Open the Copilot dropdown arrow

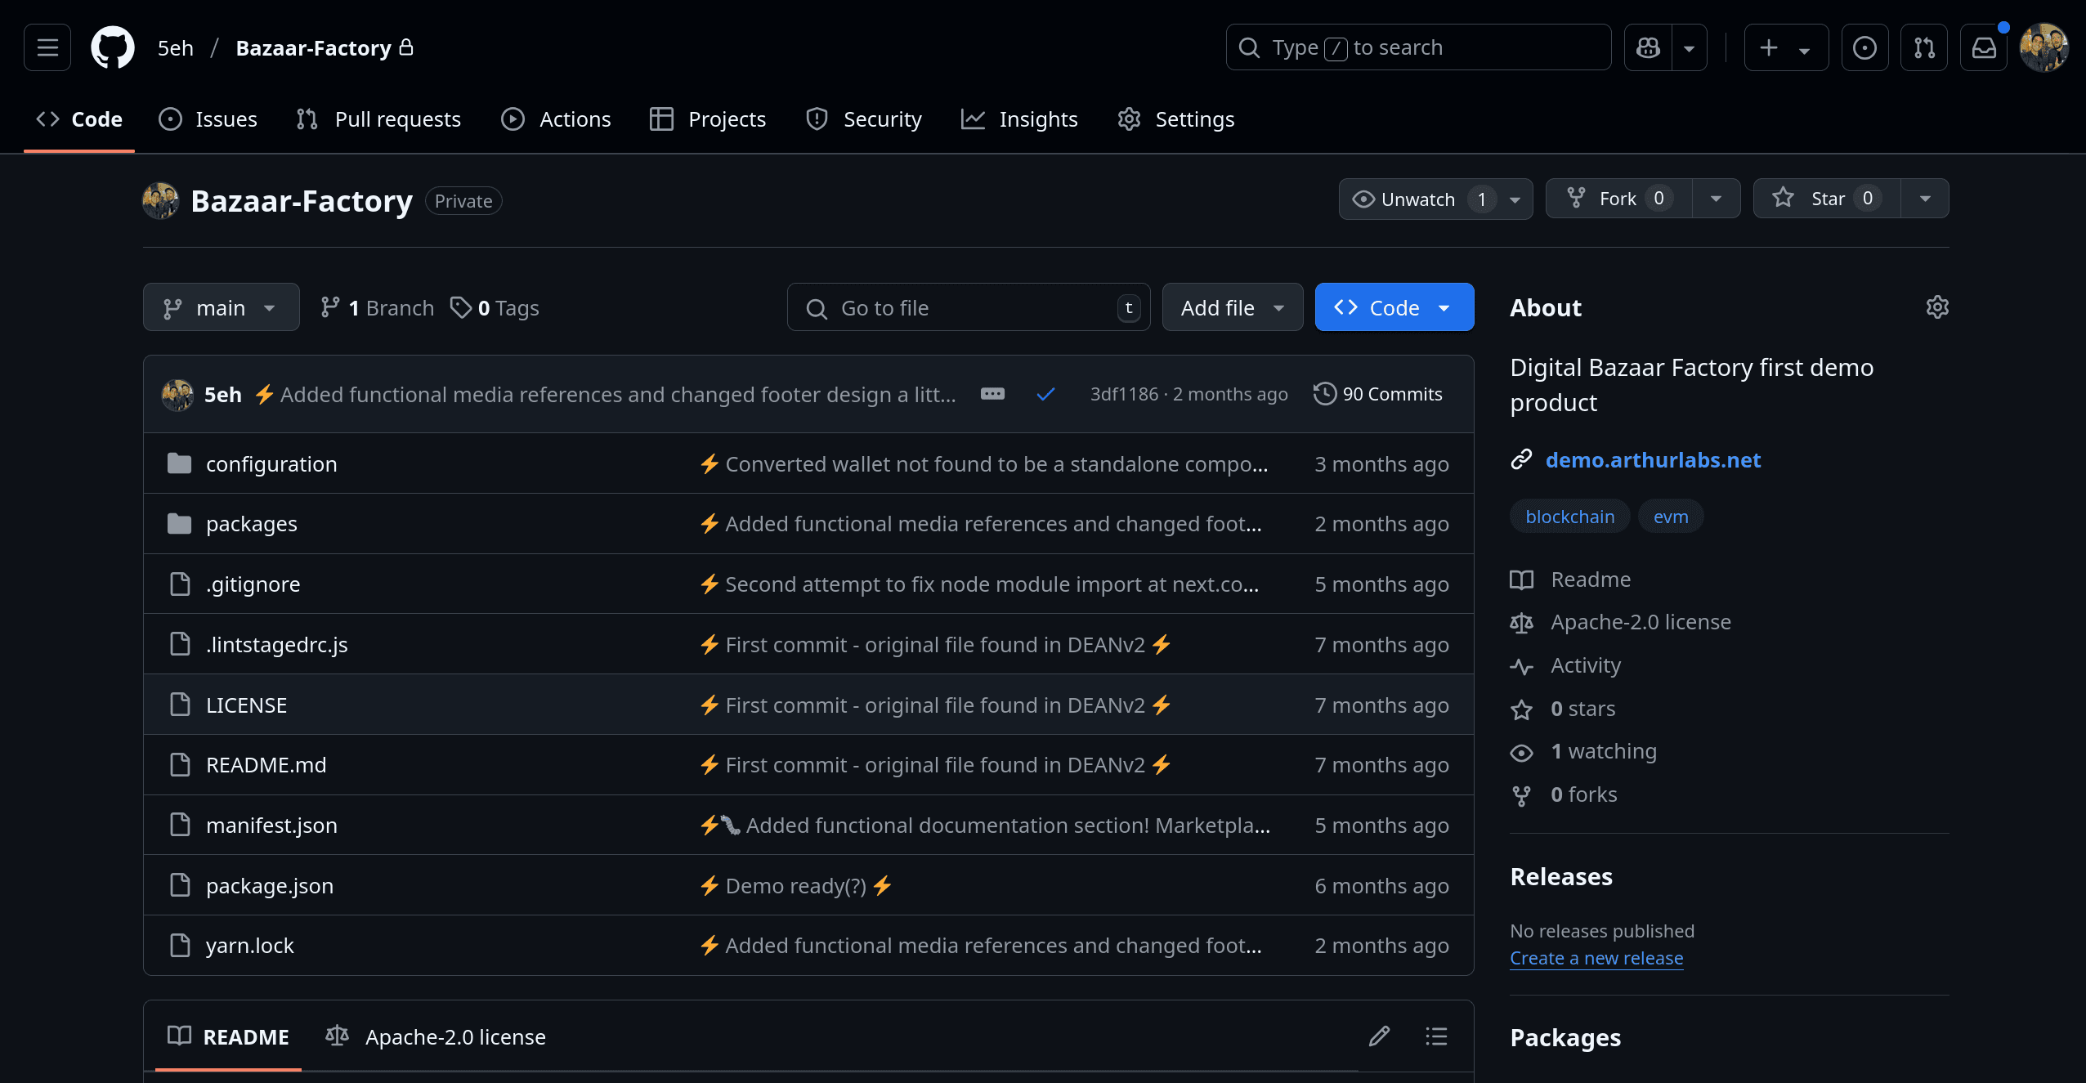pyautogui.click(x=1689, y=47)
